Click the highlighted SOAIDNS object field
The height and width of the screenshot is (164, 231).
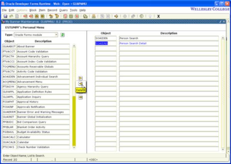[x=106, y=44]
